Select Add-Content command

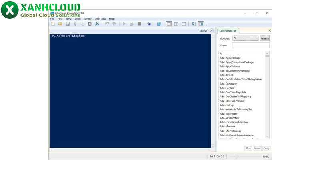coord(227,88)
